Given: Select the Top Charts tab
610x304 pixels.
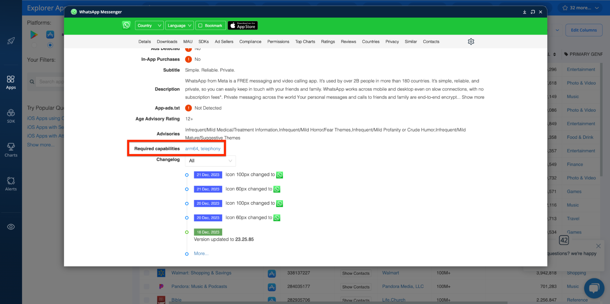Looking at the screenshot, I should [305, 42].
